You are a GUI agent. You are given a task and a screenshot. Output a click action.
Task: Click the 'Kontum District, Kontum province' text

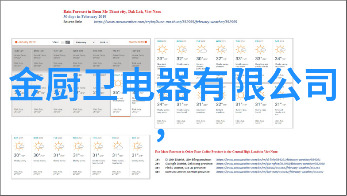click(188, 172)
